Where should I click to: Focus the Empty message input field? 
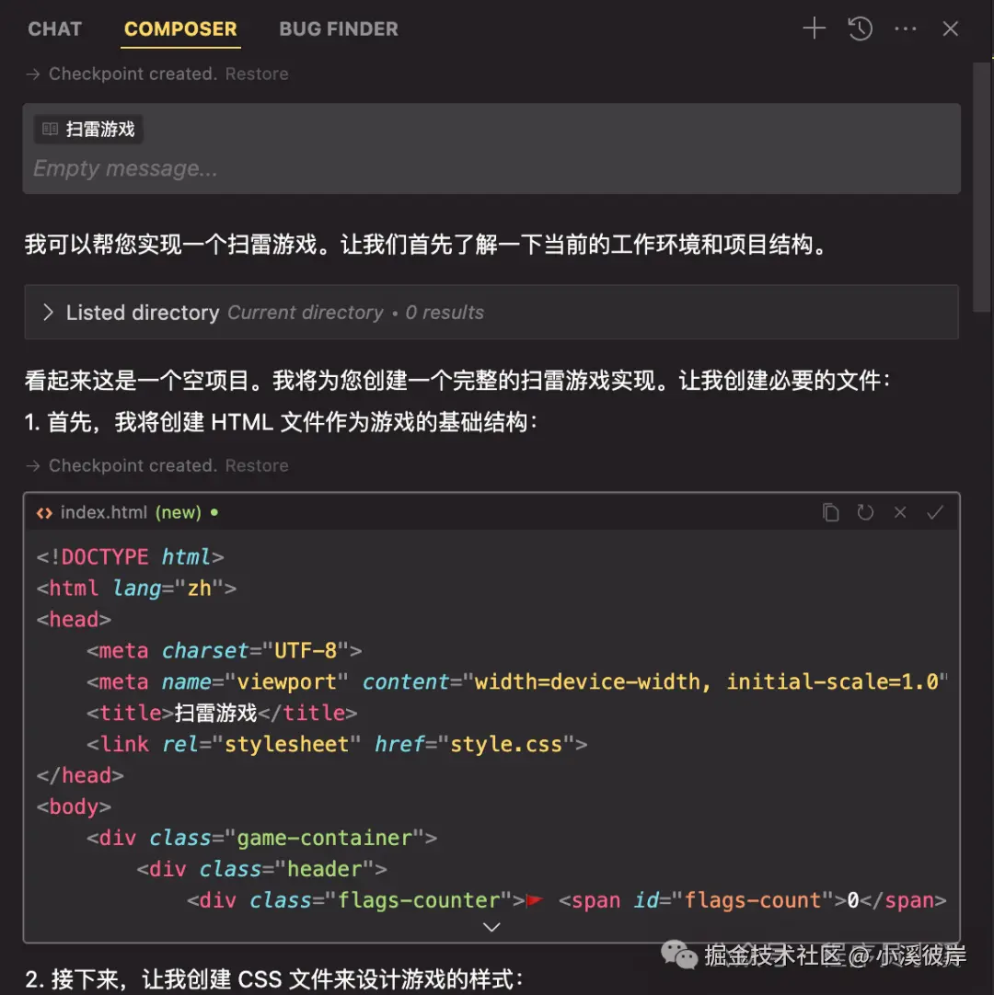click(491, 168)
